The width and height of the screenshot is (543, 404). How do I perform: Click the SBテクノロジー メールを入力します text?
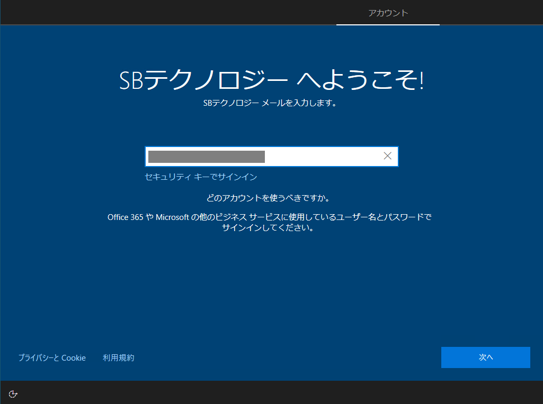(270, 103)
